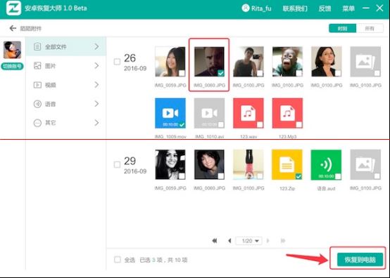Minimize the recovery app window
The width and height of the screenshot is (390, 278).
pos(365,8)
